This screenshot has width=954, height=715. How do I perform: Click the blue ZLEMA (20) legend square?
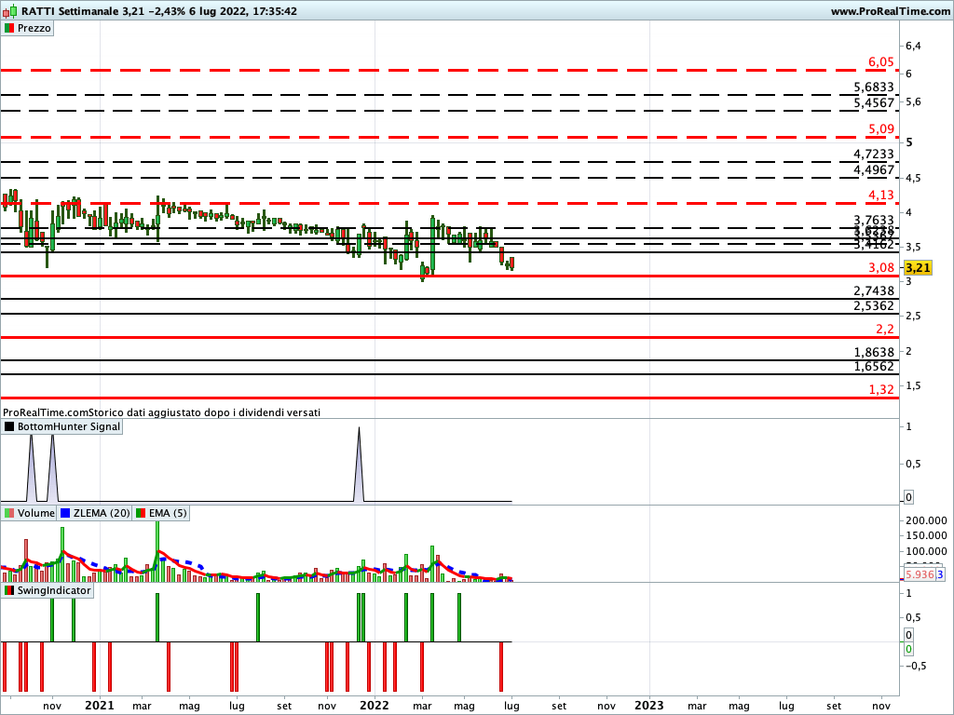65,513
